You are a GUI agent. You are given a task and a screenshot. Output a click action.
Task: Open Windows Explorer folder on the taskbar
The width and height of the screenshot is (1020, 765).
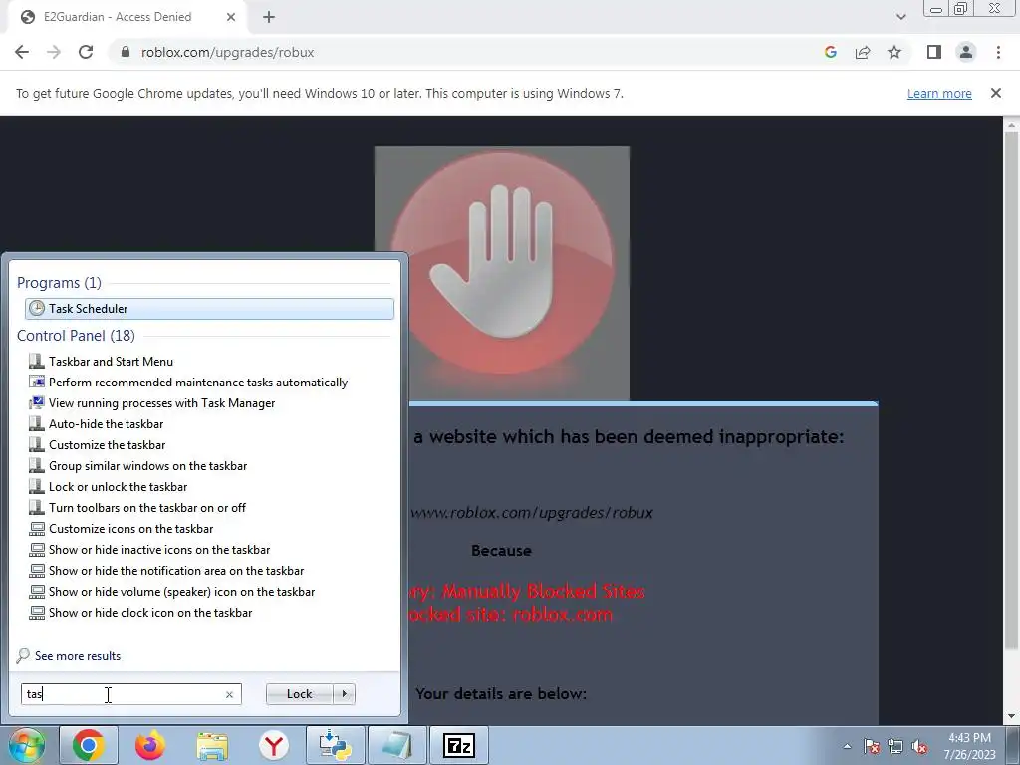tap(212, 745)
